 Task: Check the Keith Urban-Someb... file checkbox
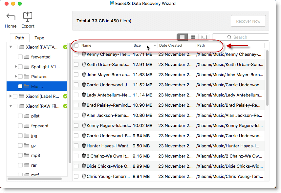pyautogui.click(x=76, y=64)
